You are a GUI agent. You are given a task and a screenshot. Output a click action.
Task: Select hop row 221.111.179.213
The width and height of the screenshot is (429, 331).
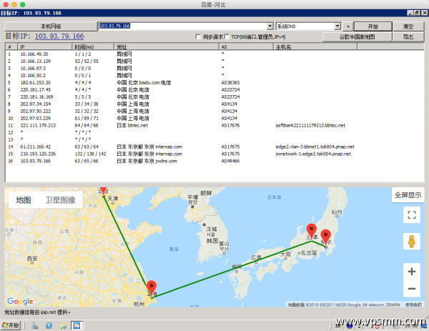[214, 125]
